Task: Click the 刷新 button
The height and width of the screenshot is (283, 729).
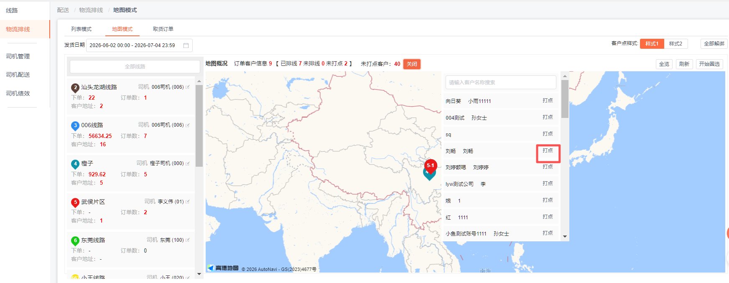Action: (x=684, y=64)
